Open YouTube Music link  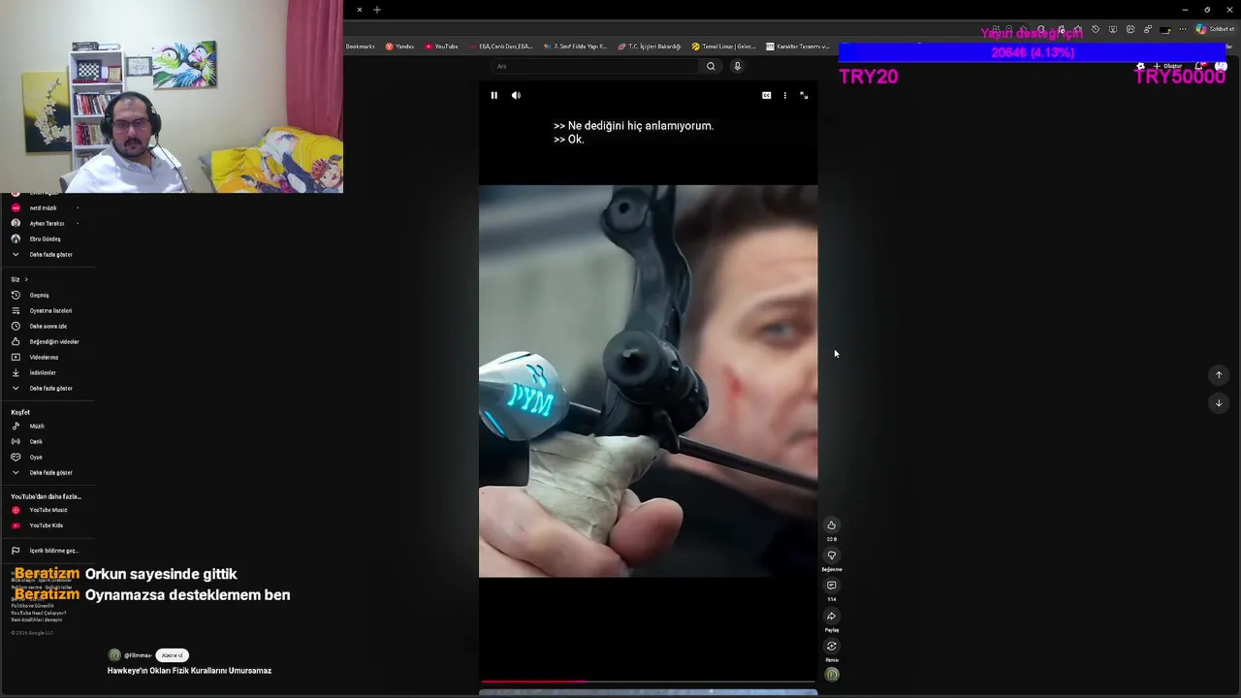click(x=47, y=510)
